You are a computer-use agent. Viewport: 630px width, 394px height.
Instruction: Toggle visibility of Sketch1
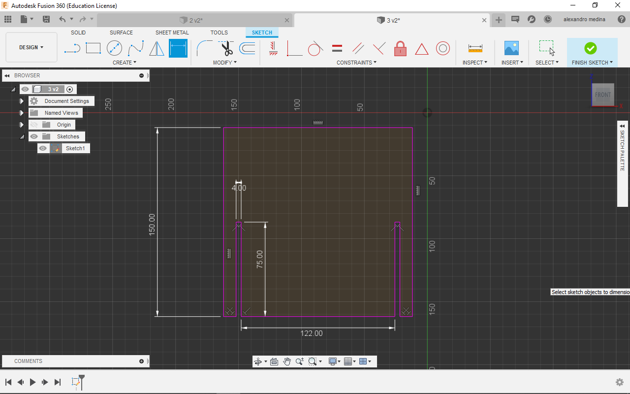(43, 148)
